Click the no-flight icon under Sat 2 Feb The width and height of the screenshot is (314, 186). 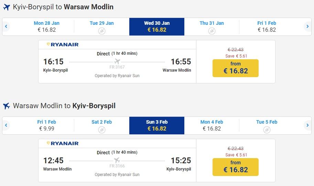click(101, 130)
